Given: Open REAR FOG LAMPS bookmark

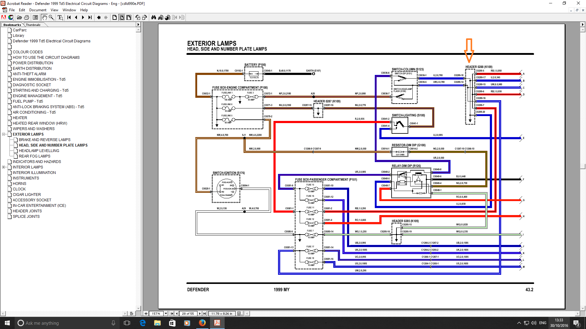Looking at the screenshot, I should [34, 156].
